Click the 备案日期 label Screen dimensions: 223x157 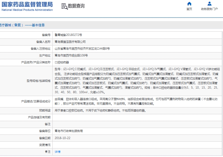tap(45, 138)
